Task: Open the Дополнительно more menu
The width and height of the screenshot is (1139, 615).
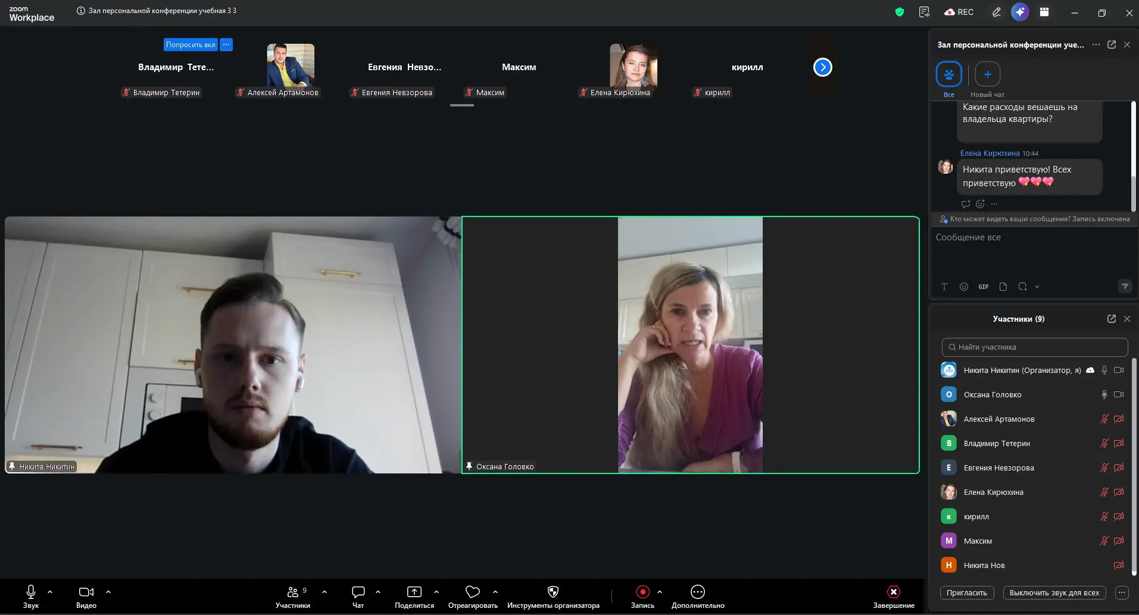Action: [x=698, y=597]
